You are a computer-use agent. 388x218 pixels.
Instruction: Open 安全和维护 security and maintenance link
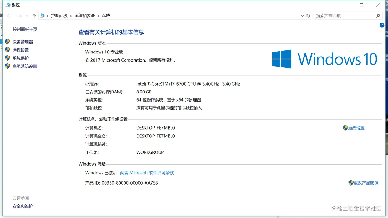coord(23,206)
